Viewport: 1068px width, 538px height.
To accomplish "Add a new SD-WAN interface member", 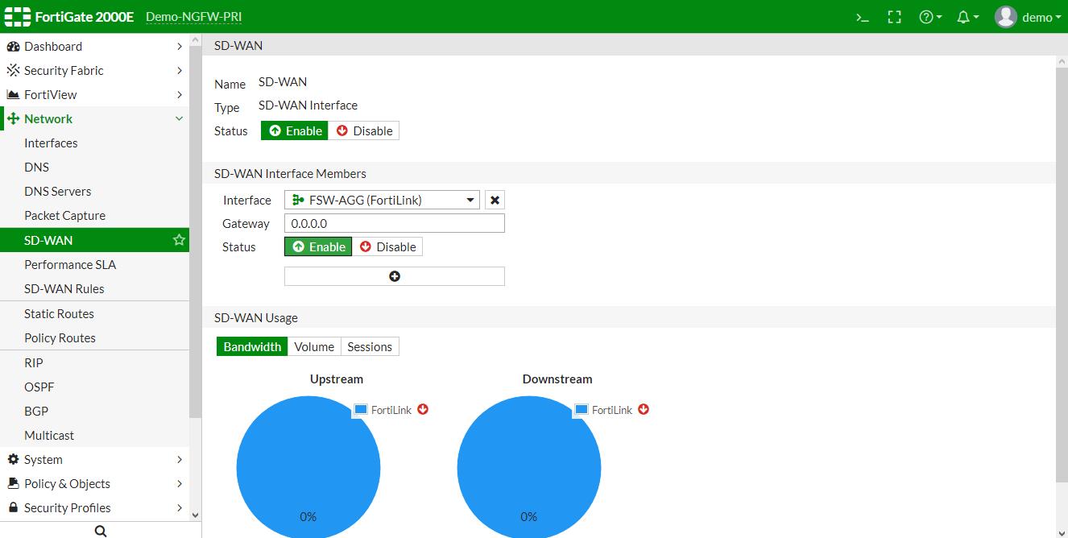I will coord(395,276).
